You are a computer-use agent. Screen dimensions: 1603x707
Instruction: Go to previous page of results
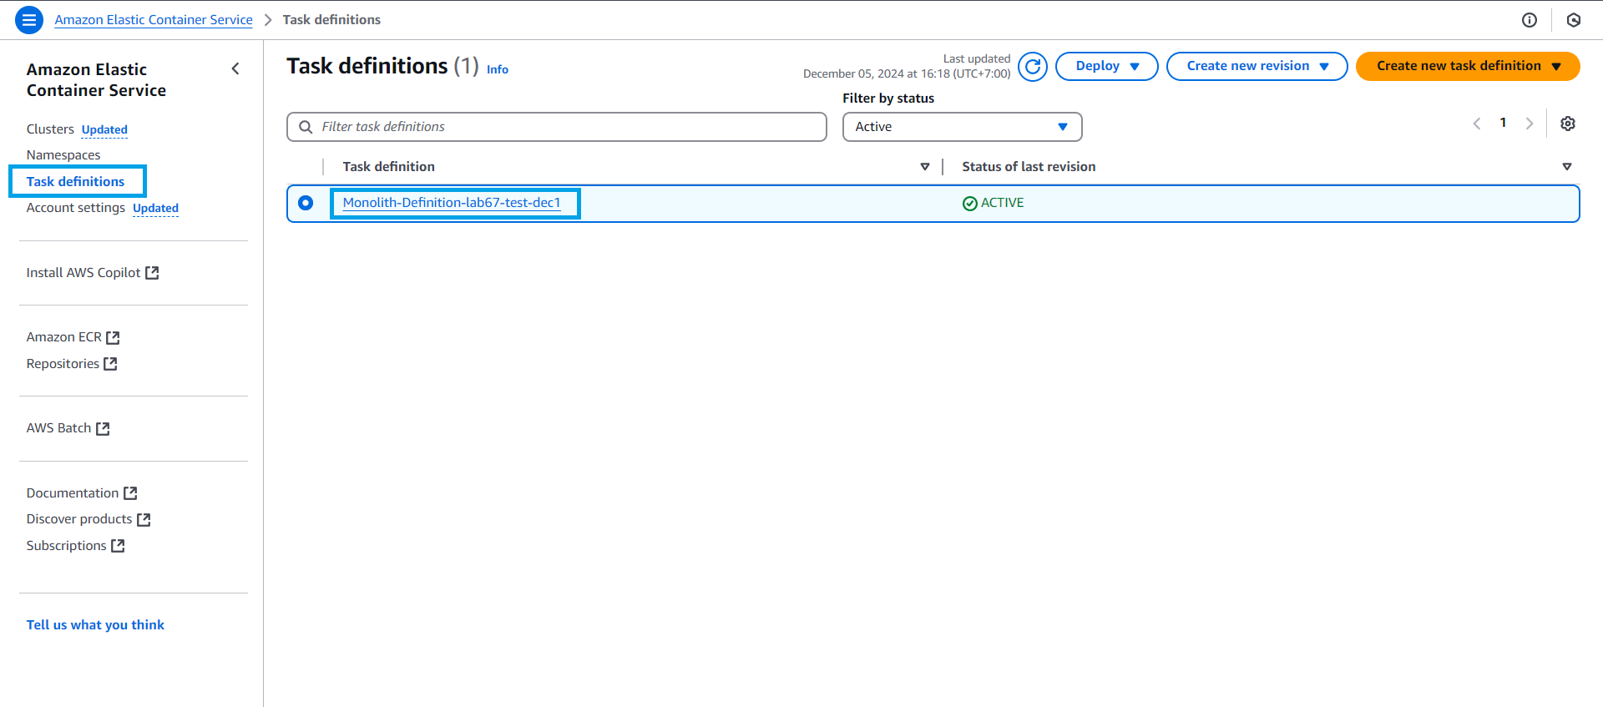[x=1477, y=124]
